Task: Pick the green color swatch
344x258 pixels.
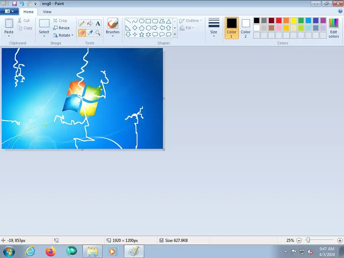Action: (301, 20)
